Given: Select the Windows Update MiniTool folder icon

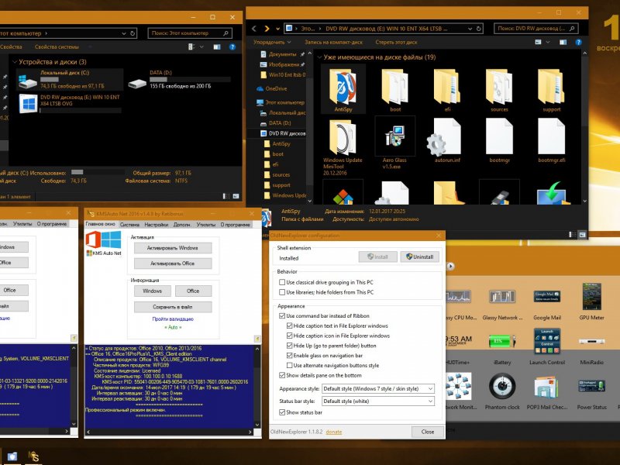Looking at the screenshot, I should click(x=343, y=137).
